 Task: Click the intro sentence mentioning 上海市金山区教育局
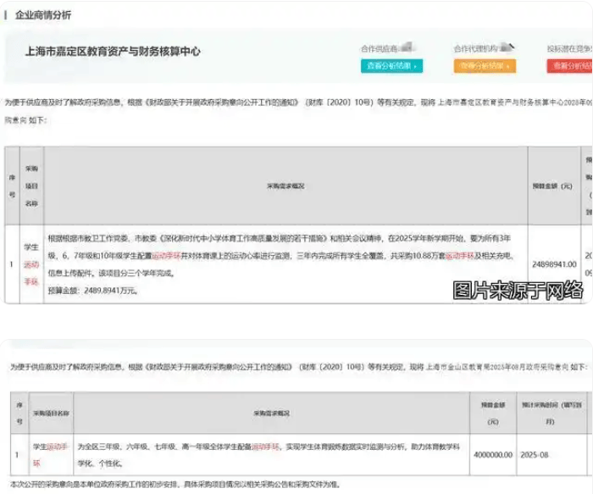[x=299, y=367]
